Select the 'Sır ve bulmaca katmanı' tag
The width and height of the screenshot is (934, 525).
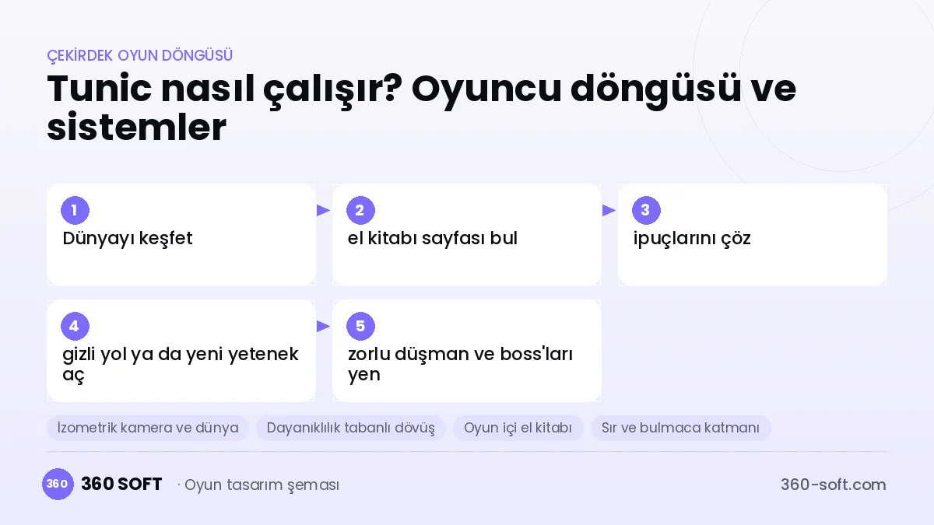(681, 428)
